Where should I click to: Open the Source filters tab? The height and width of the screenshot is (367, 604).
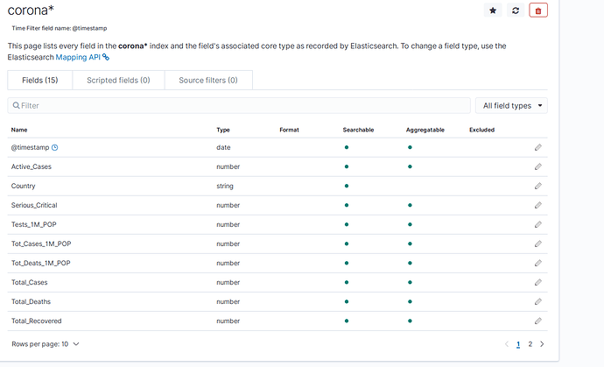coord(207,81)
